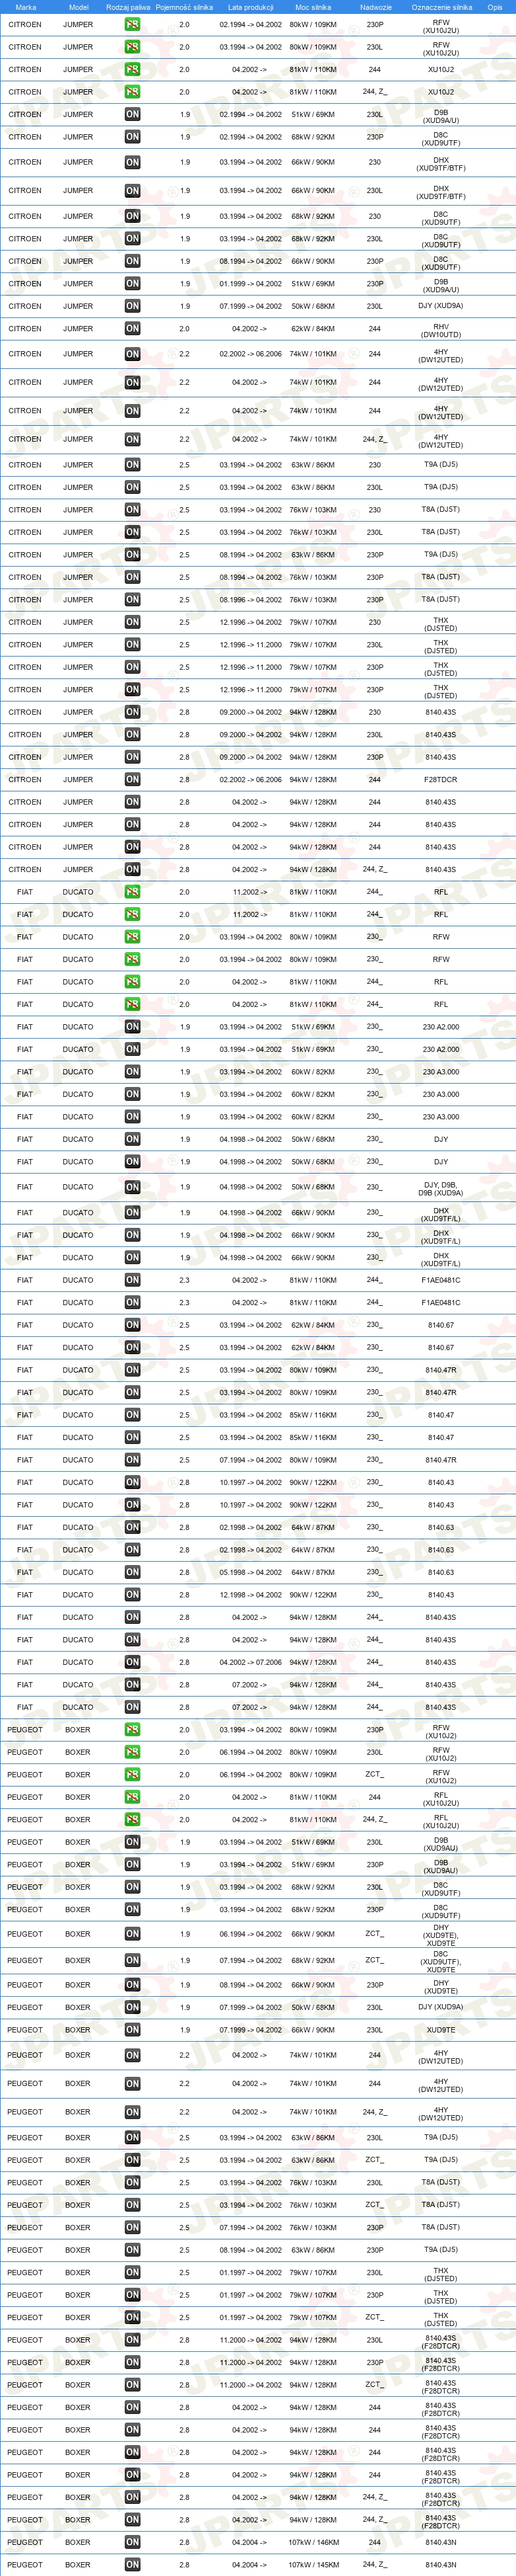Click the PB icon in Peugeot Boxer RFW 230P row
The image size is (516, 2576).
point(132,1730)
